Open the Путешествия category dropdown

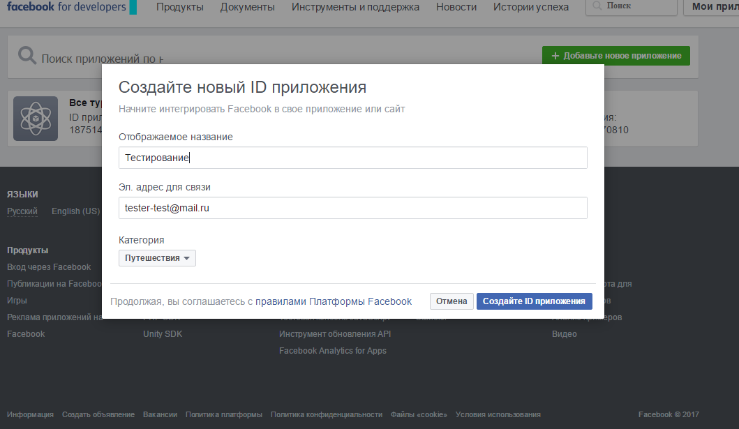tap(157, 258)
